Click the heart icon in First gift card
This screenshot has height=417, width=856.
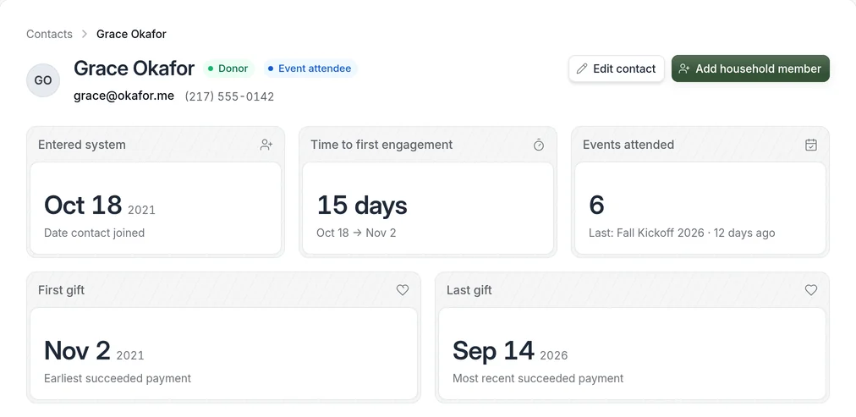(403, 290)
